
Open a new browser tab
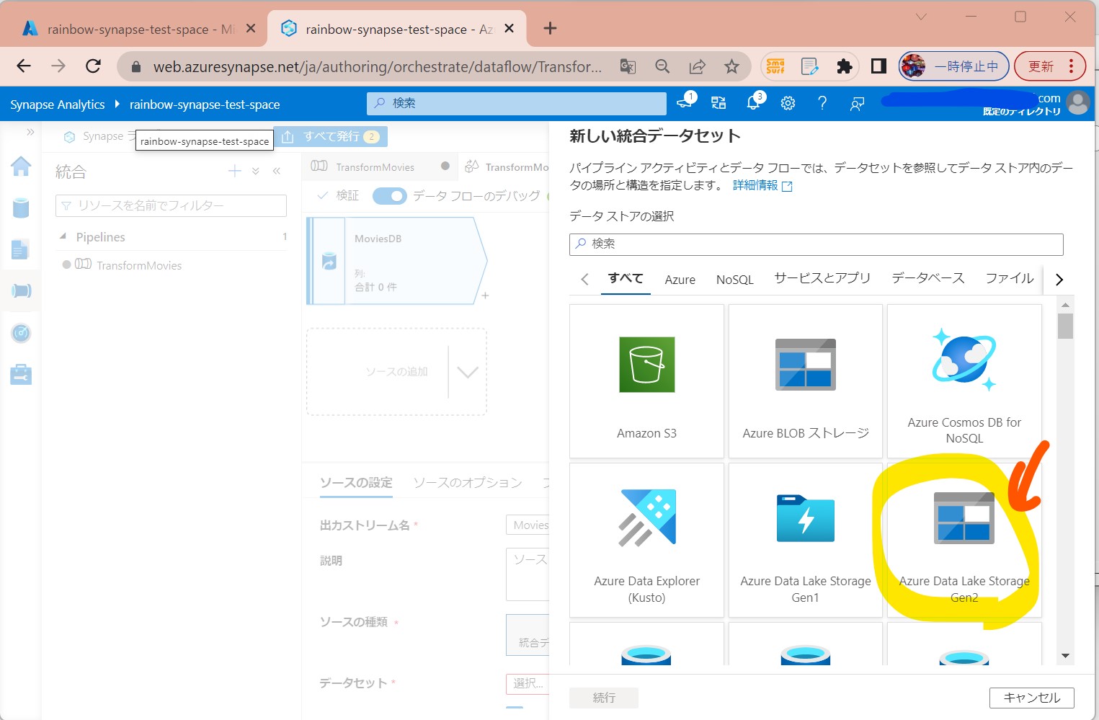pos(550,28)
